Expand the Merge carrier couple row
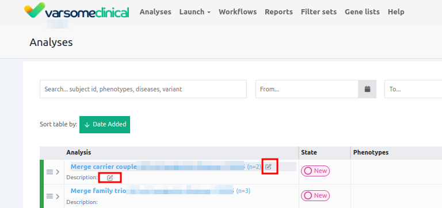Image resolution: width=442 pixels, height=208 pixels. (x=58, y=172)
